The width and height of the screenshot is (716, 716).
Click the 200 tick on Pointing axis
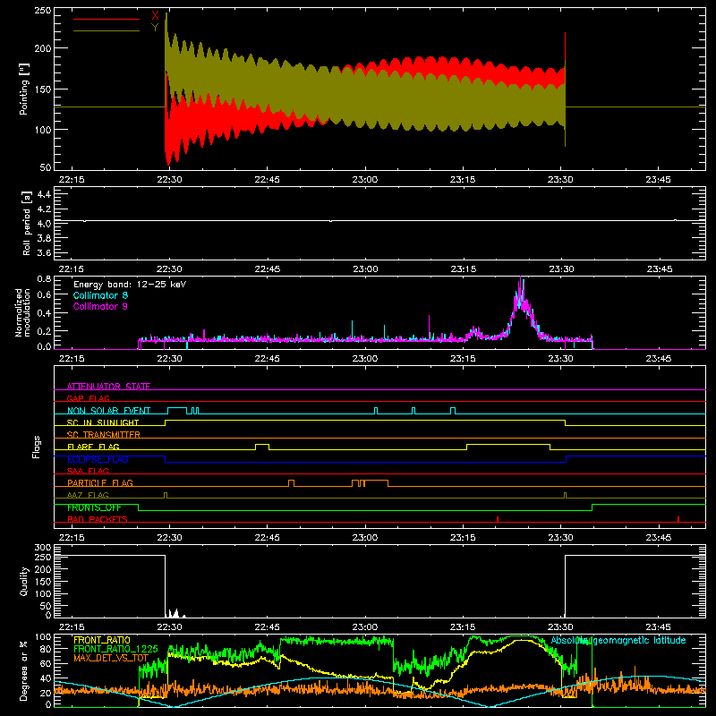pos(43,48)
